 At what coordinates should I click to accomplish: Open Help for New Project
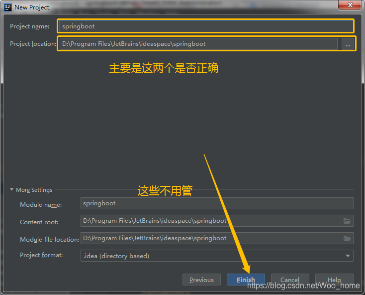click(x=334, y=280)
